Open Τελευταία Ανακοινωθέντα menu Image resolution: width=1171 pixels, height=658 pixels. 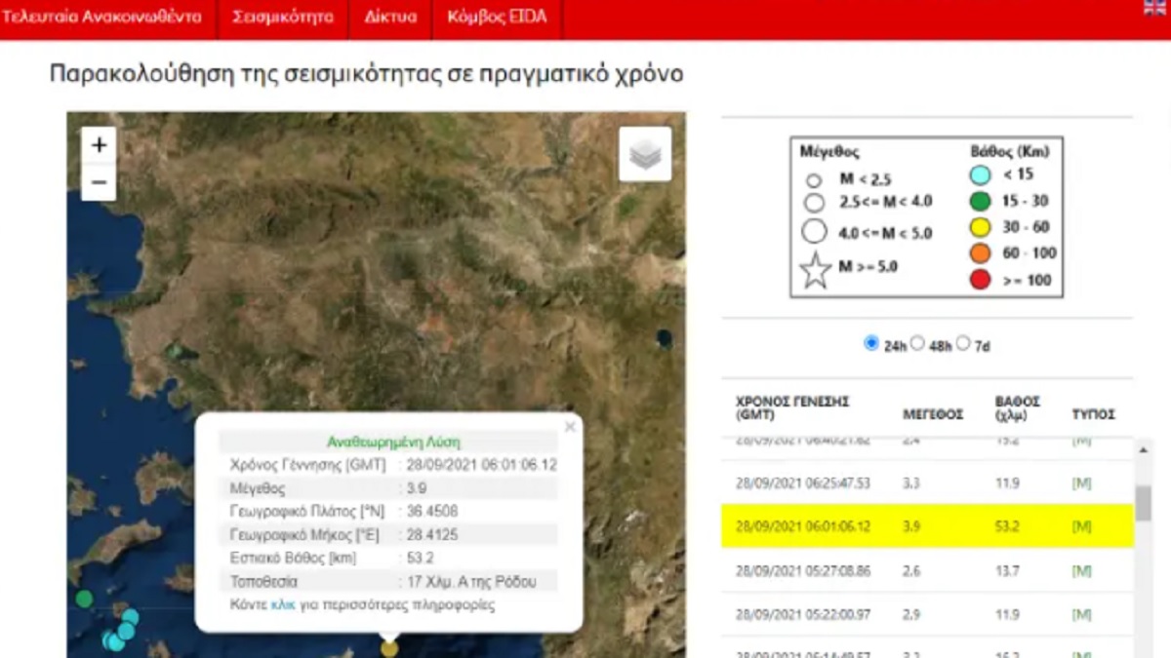point(101,18)
